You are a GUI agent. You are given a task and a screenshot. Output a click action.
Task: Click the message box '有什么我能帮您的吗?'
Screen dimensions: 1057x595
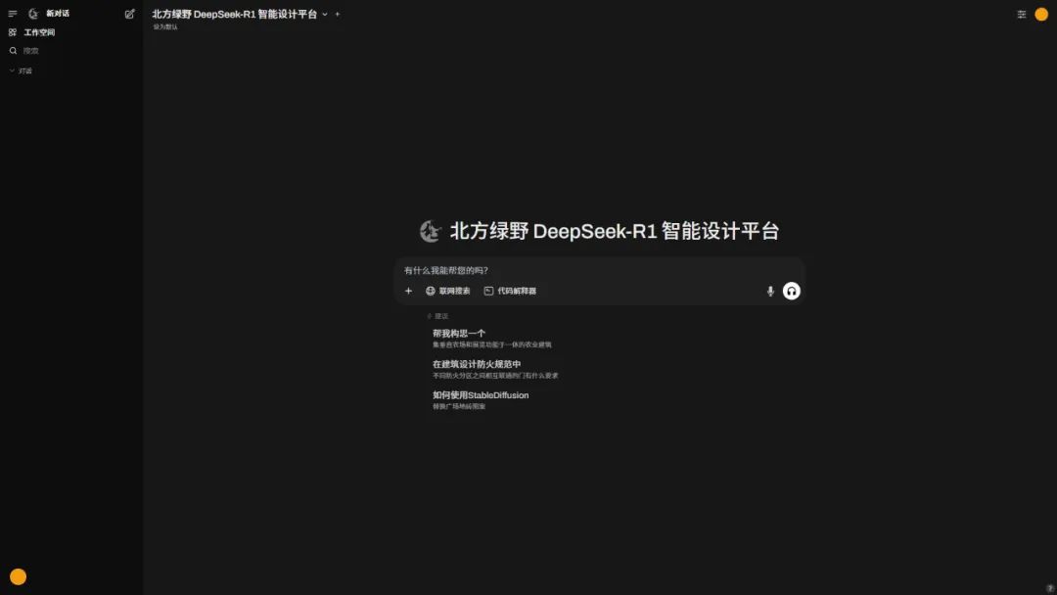point(587,270)
